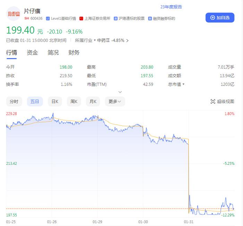
Task: Select the 周K chart view
Action: 74,102
